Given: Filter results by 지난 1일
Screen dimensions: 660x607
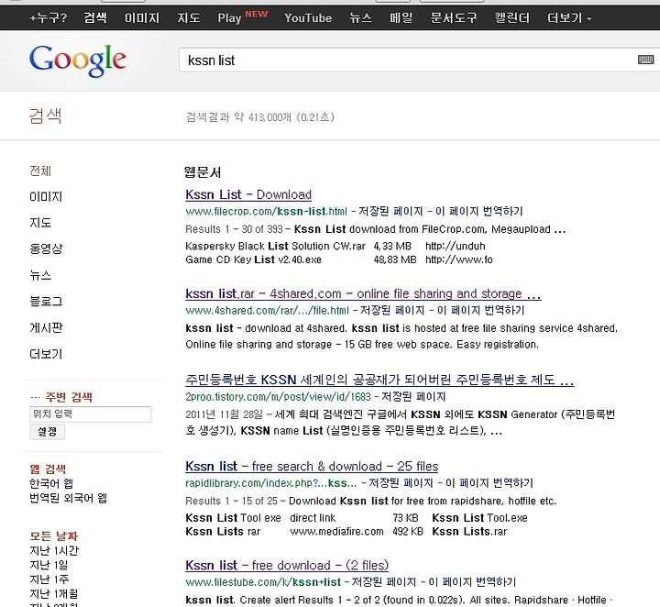Looking at the screenshot, I should [x=49, y=565].
